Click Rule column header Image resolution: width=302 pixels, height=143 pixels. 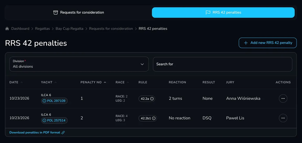[x=143, y=82]
